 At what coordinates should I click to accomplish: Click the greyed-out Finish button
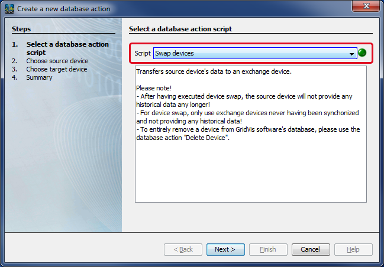coord(267,249)
